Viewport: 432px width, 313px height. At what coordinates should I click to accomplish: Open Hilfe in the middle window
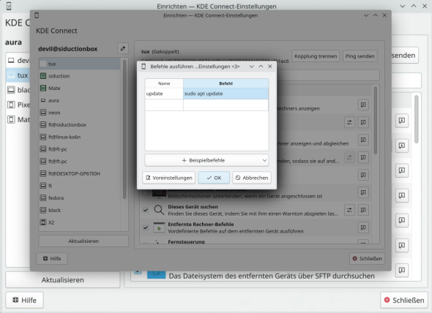(x=52, y=258)
